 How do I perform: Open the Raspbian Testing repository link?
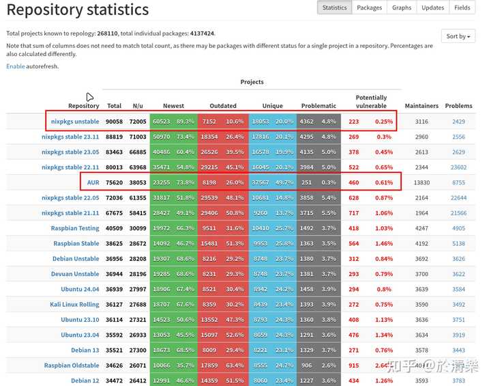pos(75,228)
